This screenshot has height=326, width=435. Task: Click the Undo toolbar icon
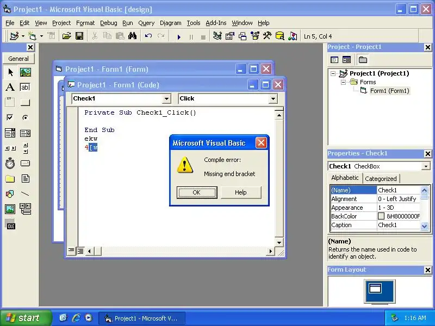(148, 36)
